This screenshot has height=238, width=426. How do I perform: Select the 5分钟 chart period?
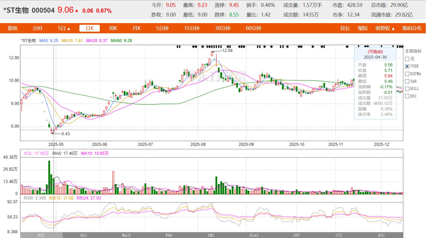[x=162, y=28]
